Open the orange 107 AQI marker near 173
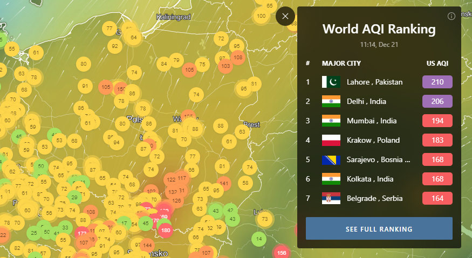The width and height of the screenshot is (472, 258). point(84,243)
